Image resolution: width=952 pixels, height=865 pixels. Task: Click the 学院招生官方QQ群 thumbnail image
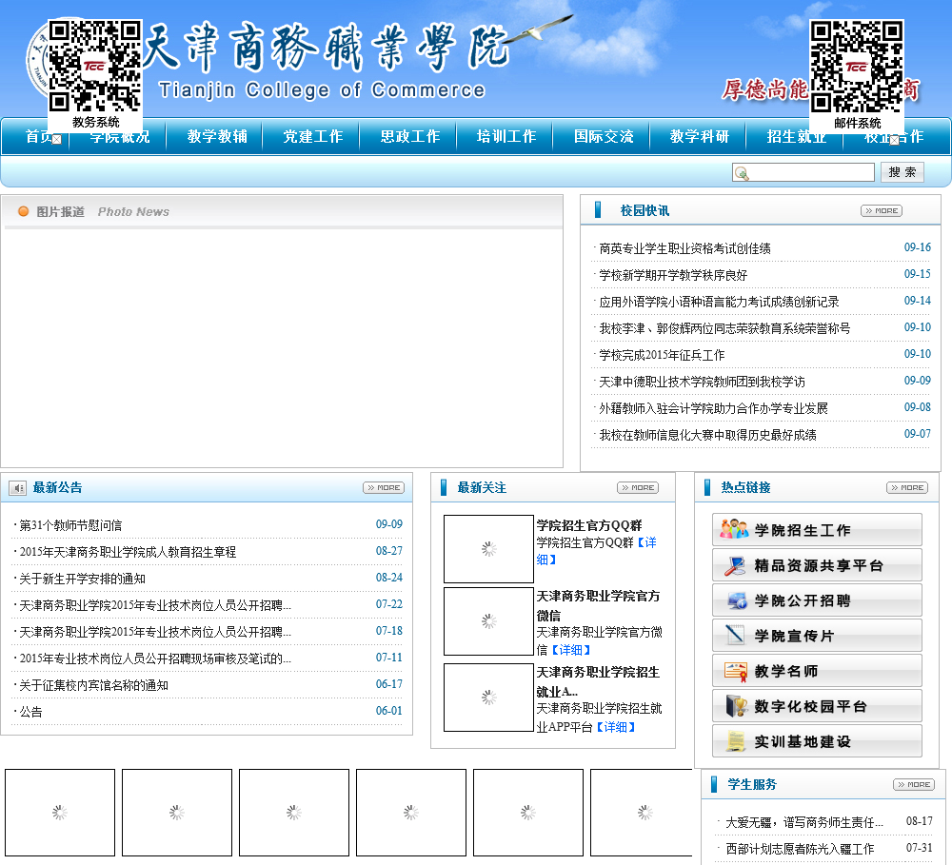488,549
